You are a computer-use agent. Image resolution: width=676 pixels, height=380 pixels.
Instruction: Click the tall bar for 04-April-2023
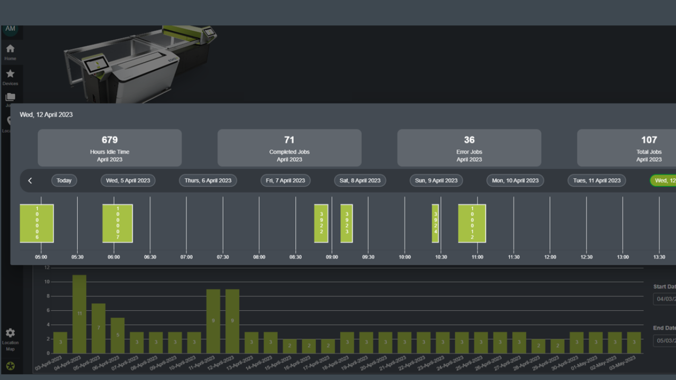(79, 311)
